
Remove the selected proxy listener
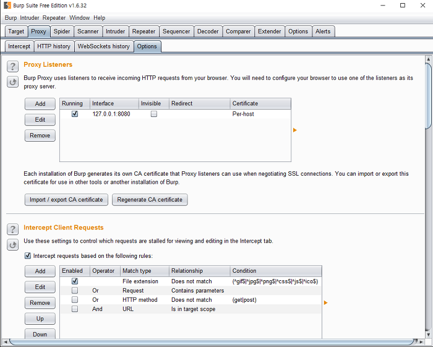pos(40,135)
